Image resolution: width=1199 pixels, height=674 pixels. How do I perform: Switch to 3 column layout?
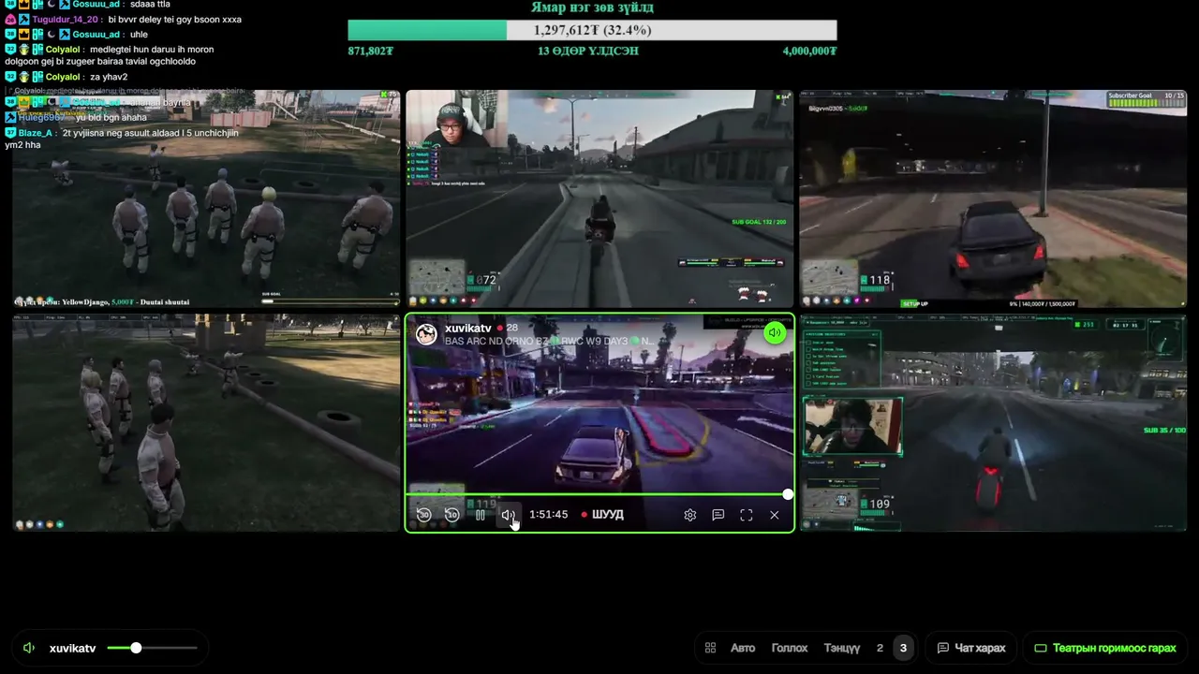pyautogui.click(x=903, y=648)
